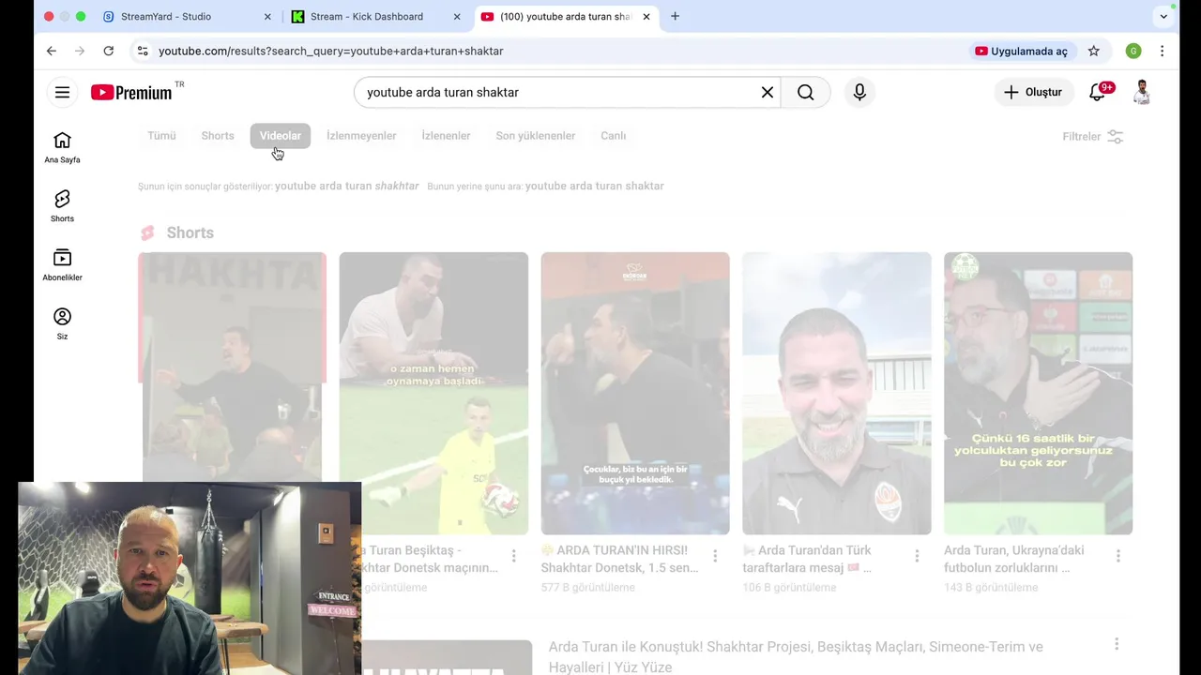Image resolution: width=1201 pixels, height=675 pixels.
Task: Select the Son yüklenenler filter chip
Action: 535,136
